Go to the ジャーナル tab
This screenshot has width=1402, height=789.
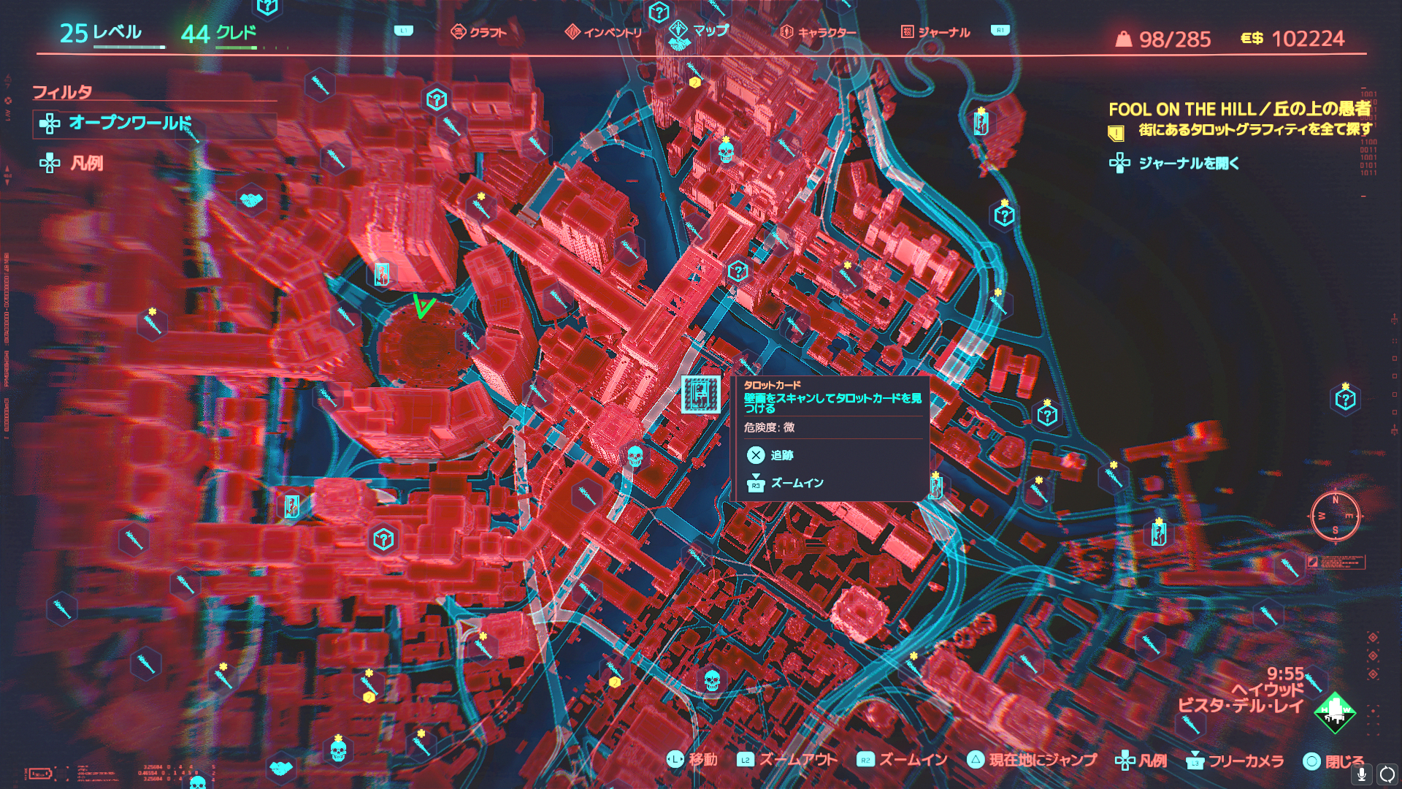click(x=935, y=32)
